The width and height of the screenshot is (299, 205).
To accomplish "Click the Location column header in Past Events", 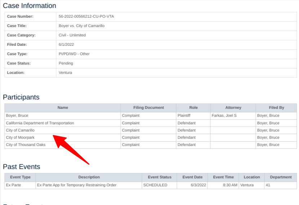I will [x=252, y=177].
